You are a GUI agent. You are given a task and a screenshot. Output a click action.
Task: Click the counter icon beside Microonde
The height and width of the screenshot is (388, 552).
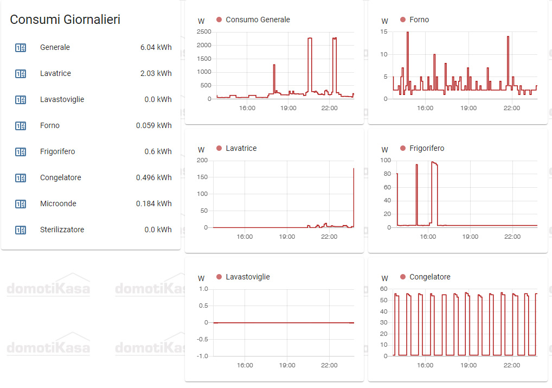21,204
